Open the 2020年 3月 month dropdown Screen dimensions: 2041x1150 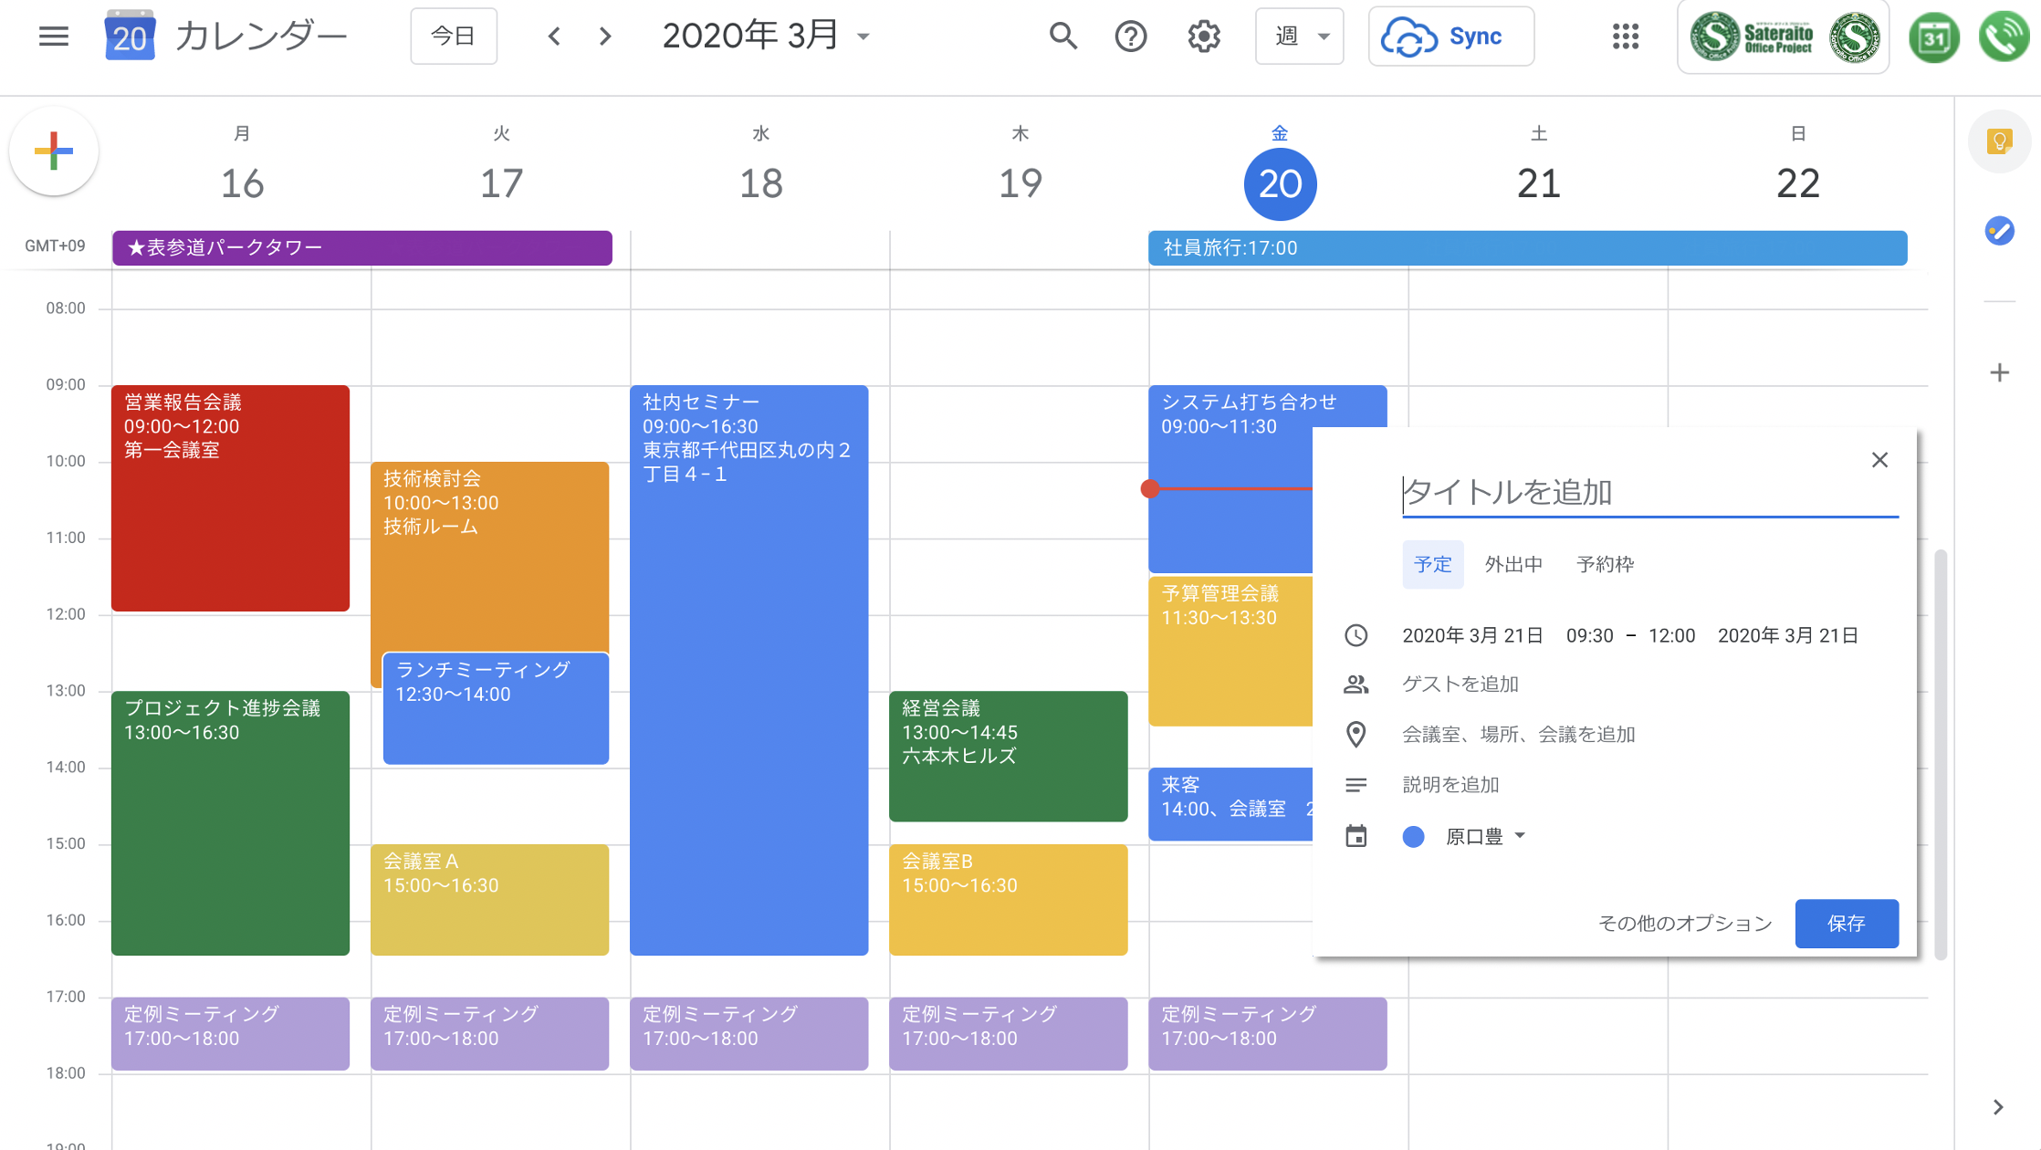[x=765, y=37]
